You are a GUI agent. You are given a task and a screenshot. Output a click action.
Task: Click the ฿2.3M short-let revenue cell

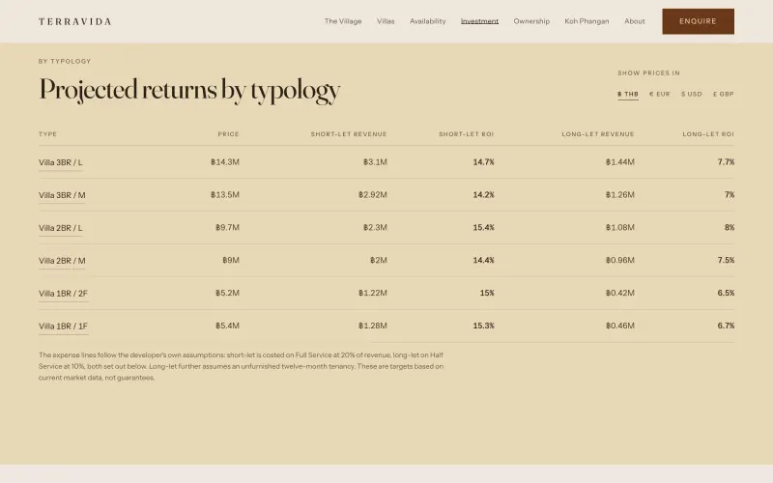(x=375, y=227)
